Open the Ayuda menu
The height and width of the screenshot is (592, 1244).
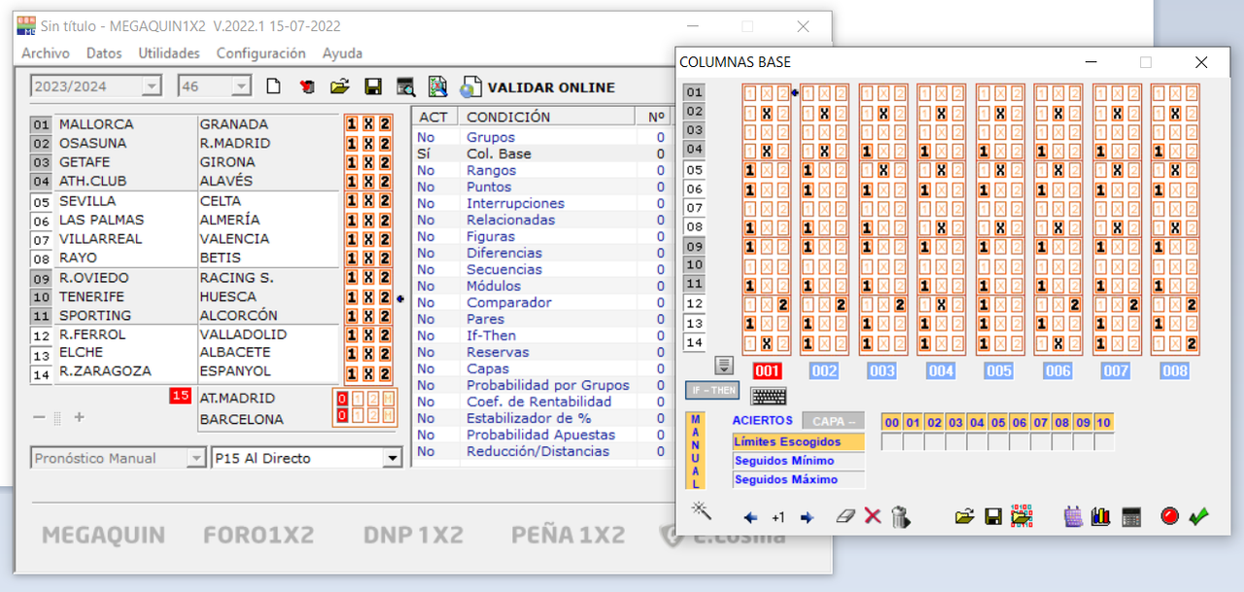[342, 53]
